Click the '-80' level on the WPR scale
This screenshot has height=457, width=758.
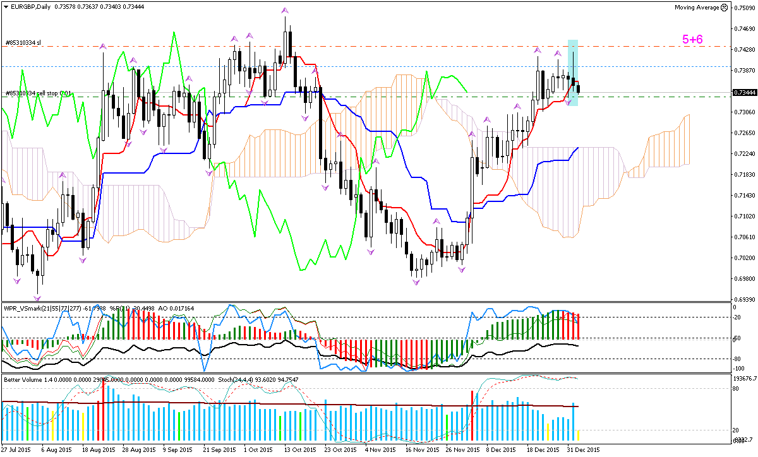pos(737,359)
